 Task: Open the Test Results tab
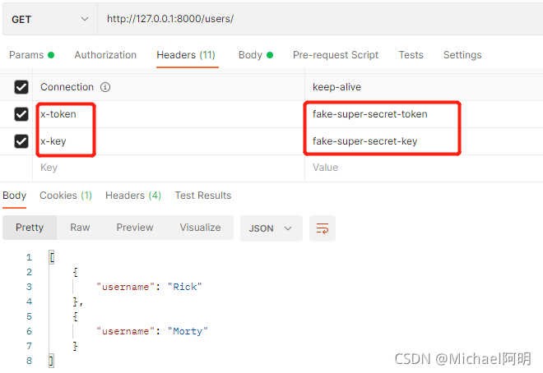(203, 196)
